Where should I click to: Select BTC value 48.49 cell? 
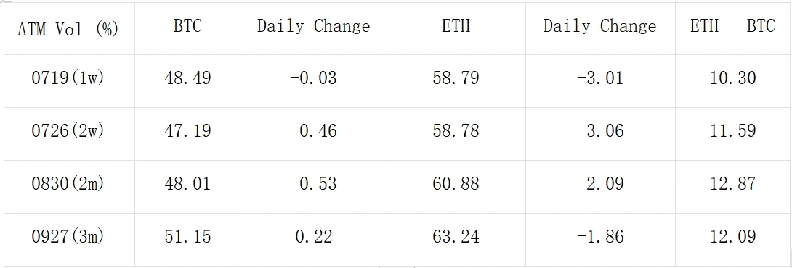(x=187, y=80)
